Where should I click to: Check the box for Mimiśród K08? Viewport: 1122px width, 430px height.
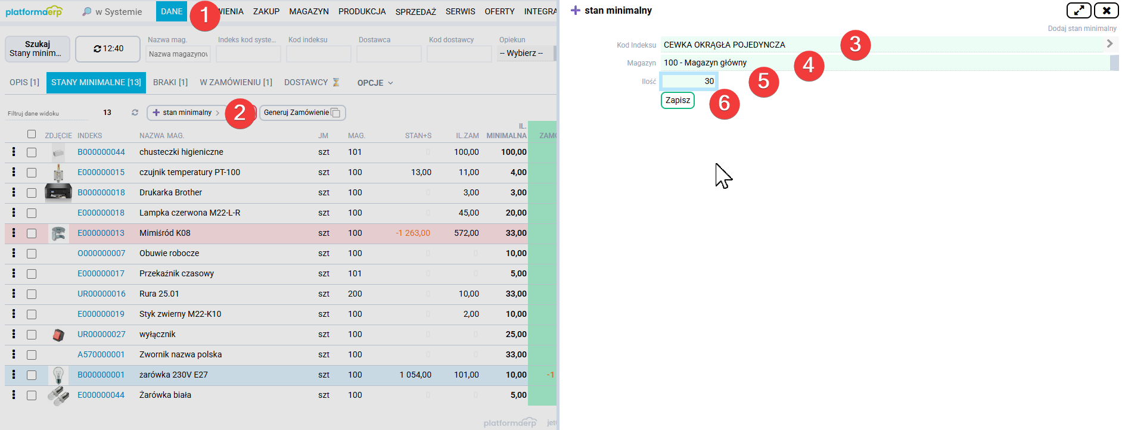pos(32,233)
